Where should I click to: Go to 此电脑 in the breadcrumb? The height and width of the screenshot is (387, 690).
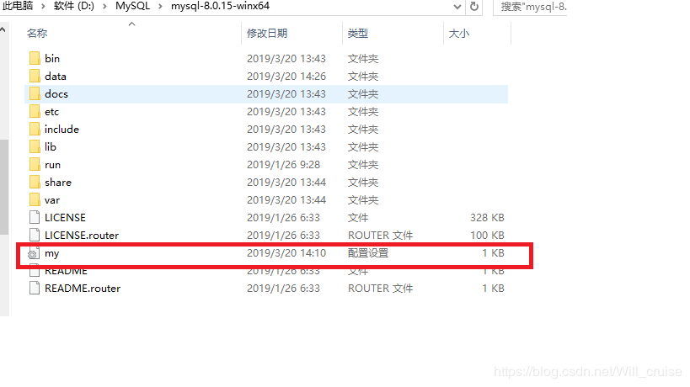click(18, 6)
